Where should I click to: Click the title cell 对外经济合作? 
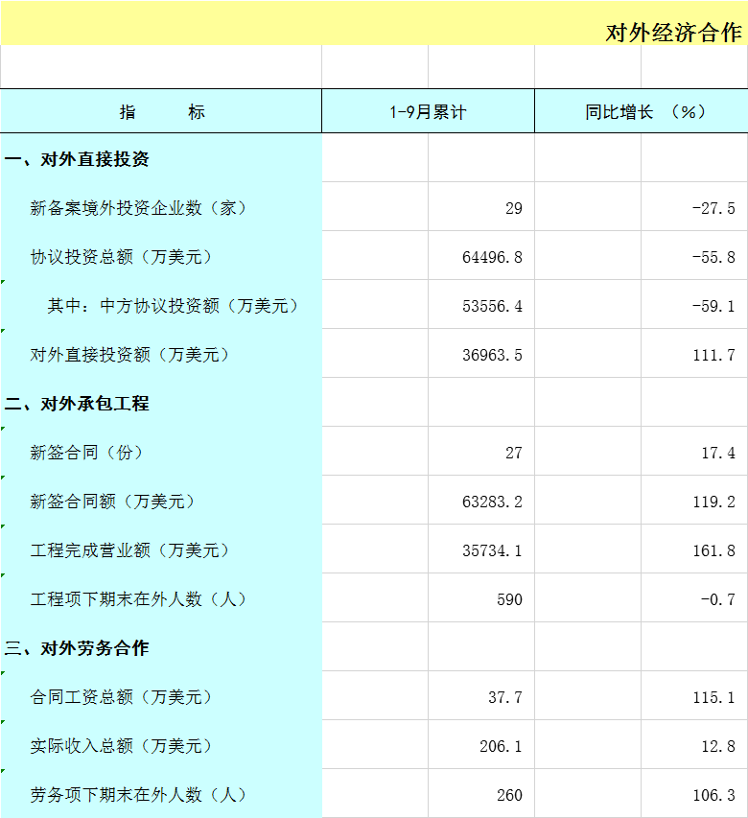pos(673,32)
